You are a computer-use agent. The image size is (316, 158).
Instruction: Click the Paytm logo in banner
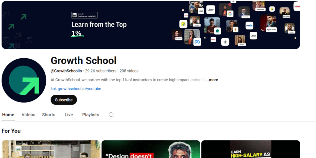tap(249, 26)
